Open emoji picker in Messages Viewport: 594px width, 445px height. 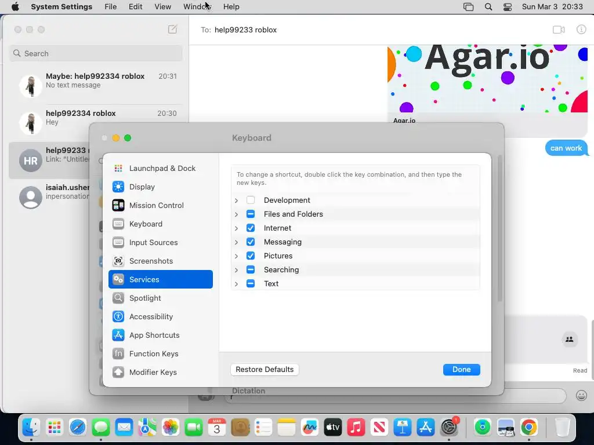[x=581, y=395]
